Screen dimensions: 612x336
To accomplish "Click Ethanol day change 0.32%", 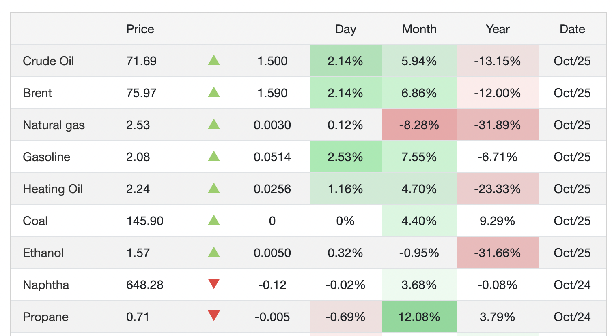I will pos(345,253).
